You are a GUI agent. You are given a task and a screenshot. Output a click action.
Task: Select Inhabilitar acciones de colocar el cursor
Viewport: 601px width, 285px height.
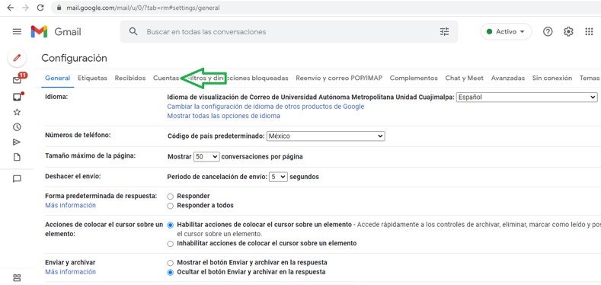tap(170, 243)
